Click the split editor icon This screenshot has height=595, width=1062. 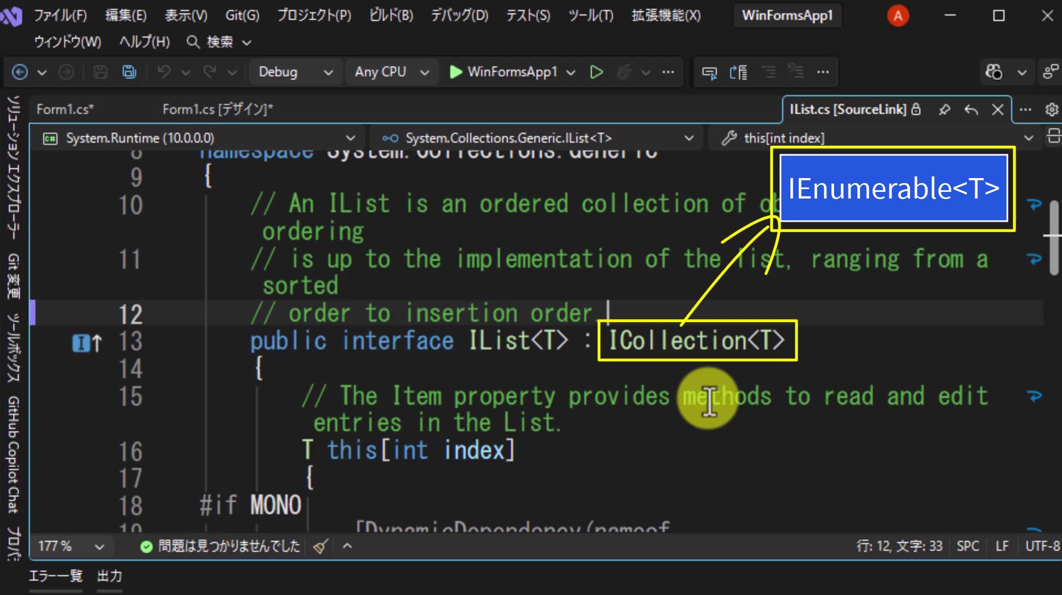pos(1053,135)
